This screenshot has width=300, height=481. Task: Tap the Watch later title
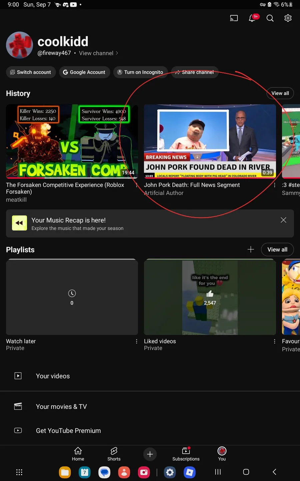pyautogui.click(x=21, y=341)
